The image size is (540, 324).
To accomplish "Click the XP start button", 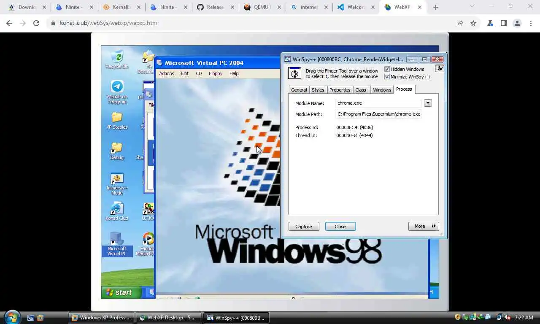I will click(121, 292).
